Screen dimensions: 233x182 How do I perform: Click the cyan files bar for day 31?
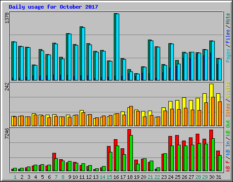click(x=220, y=70)
